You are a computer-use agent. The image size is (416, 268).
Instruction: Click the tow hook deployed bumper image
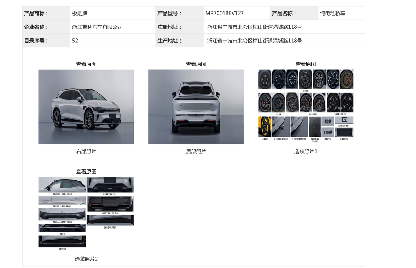point(281,127)
